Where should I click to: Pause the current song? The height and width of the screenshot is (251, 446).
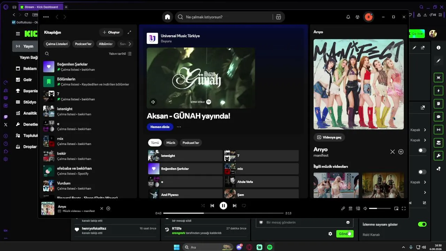click(x=223, y=206)
